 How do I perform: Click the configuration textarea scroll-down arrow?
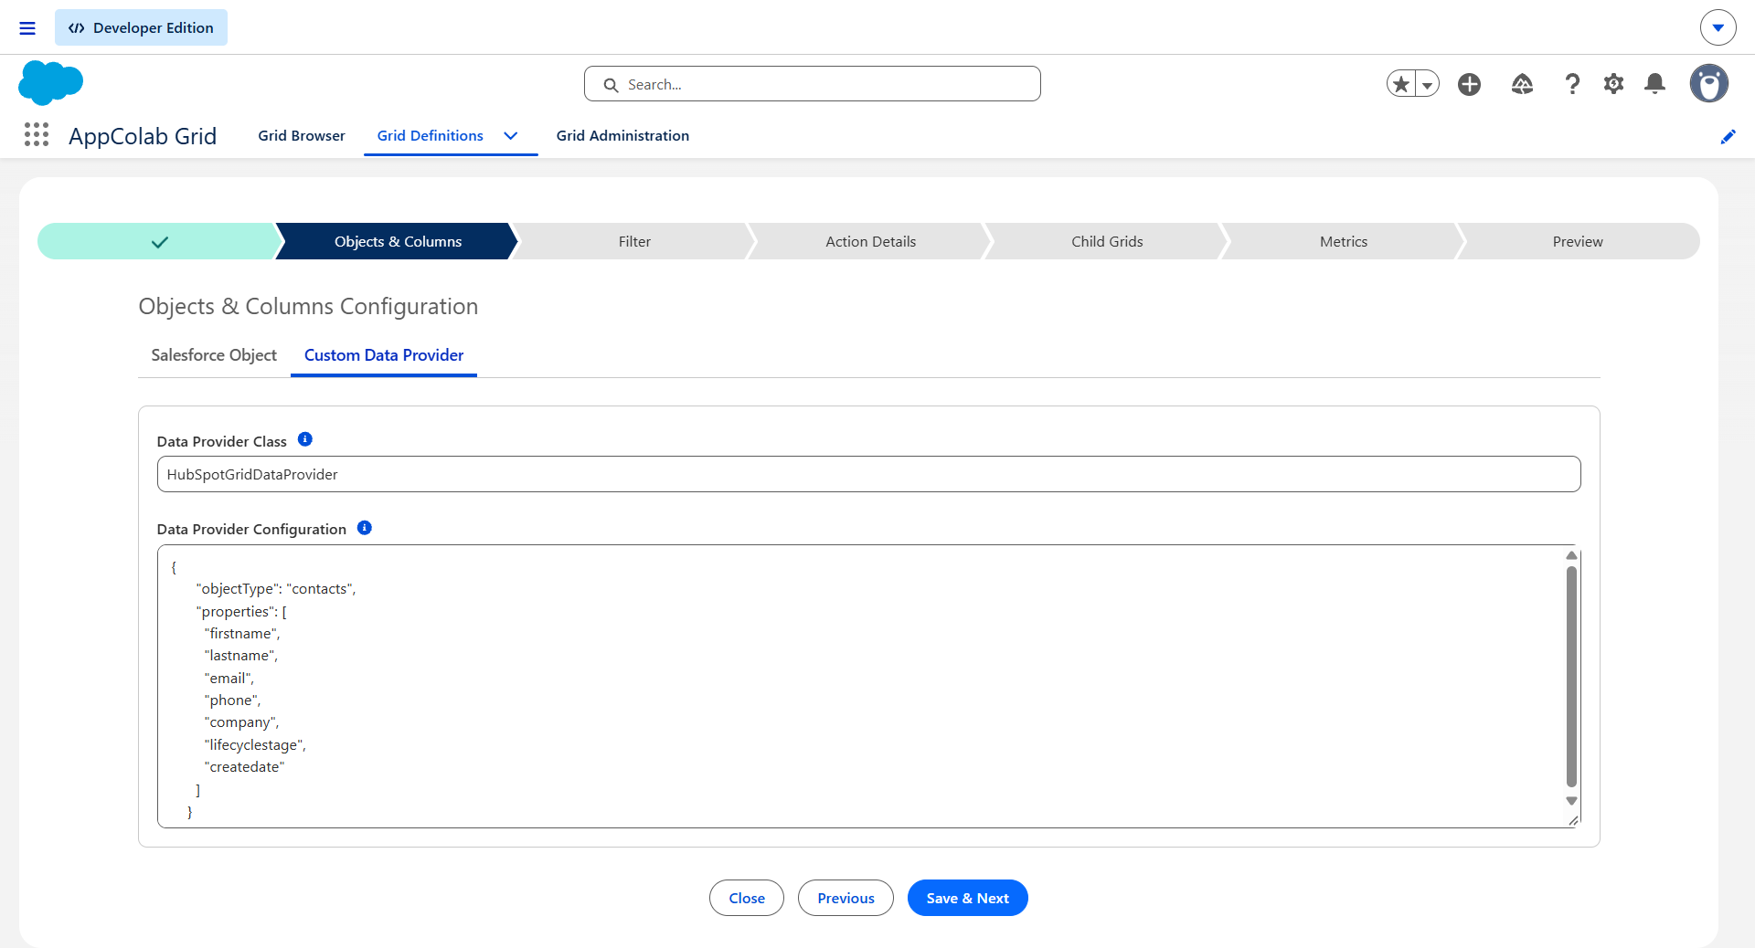coord(1571,801)
